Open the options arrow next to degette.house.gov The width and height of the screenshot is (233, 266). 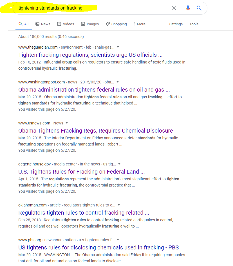click(119, 164)
